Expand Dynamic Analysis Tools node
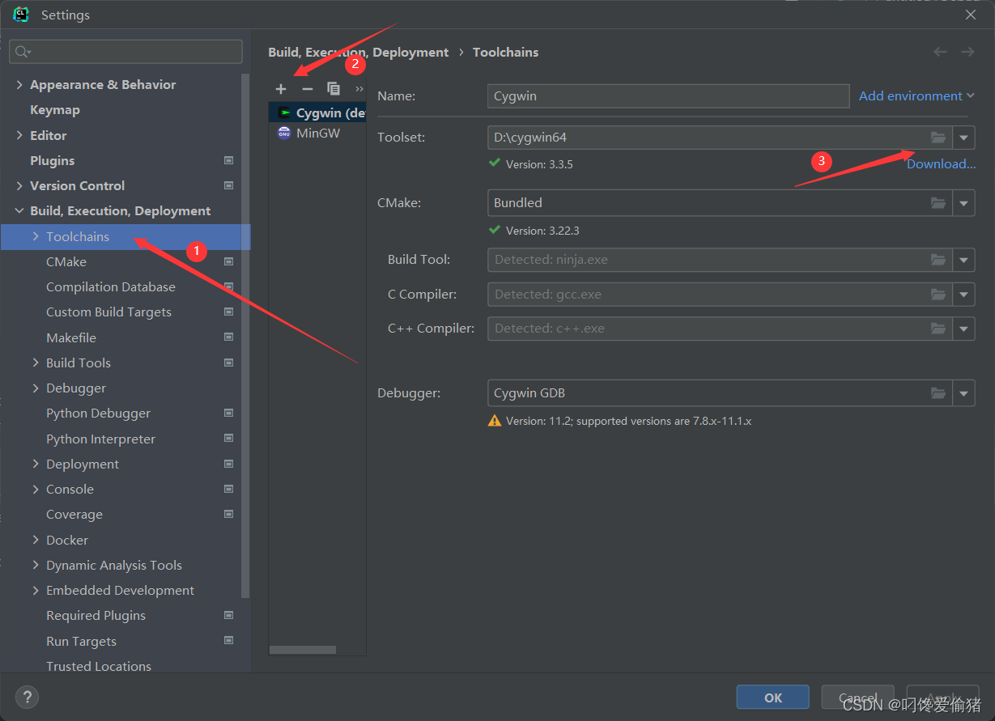The width and height of the screenshot is (995, 721). click(x=36, y=565)
